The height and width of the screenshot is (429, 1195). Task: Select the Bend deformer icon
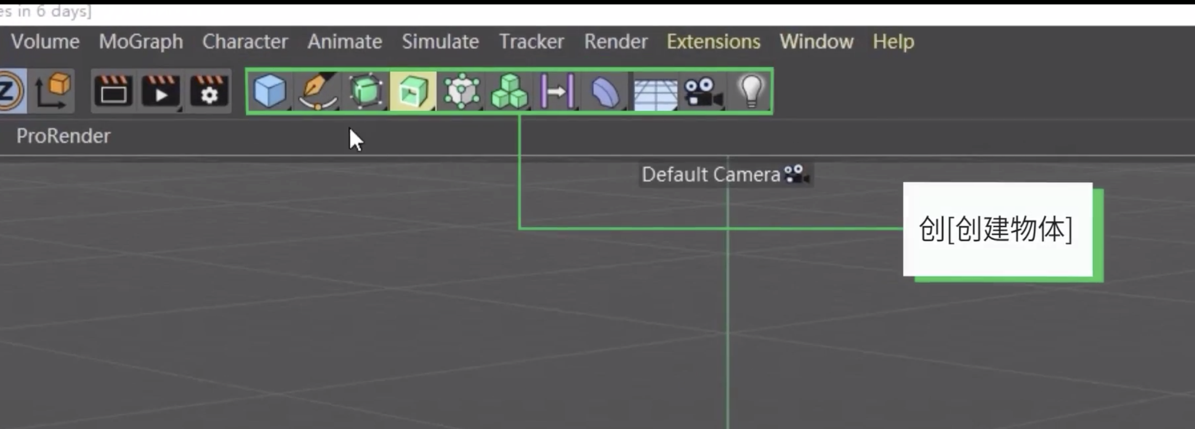(605, 92)
